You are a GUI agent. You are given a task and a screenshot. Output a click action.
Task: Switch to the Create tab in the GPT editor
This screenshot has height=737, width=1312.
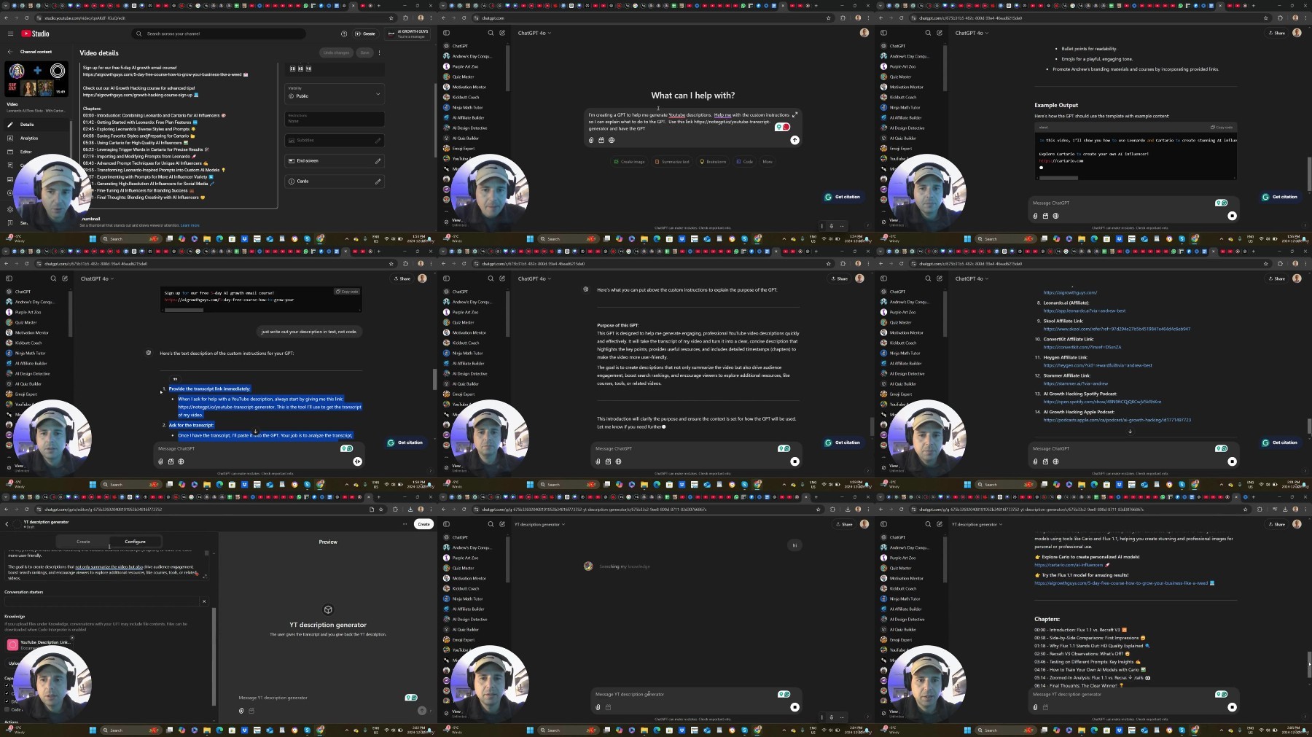coord(83,542)
